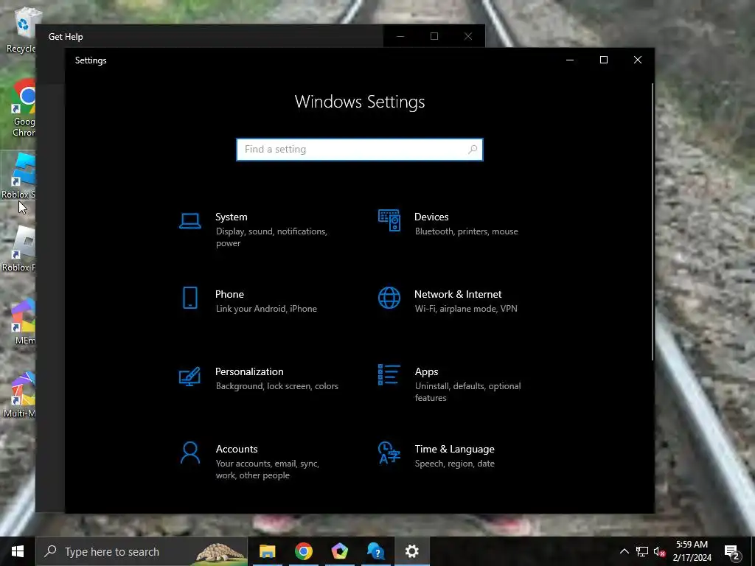The width and height of the screenshot is (755, 566).
Task: Open the Time & Language icon
Action: [x=389, y=453]
